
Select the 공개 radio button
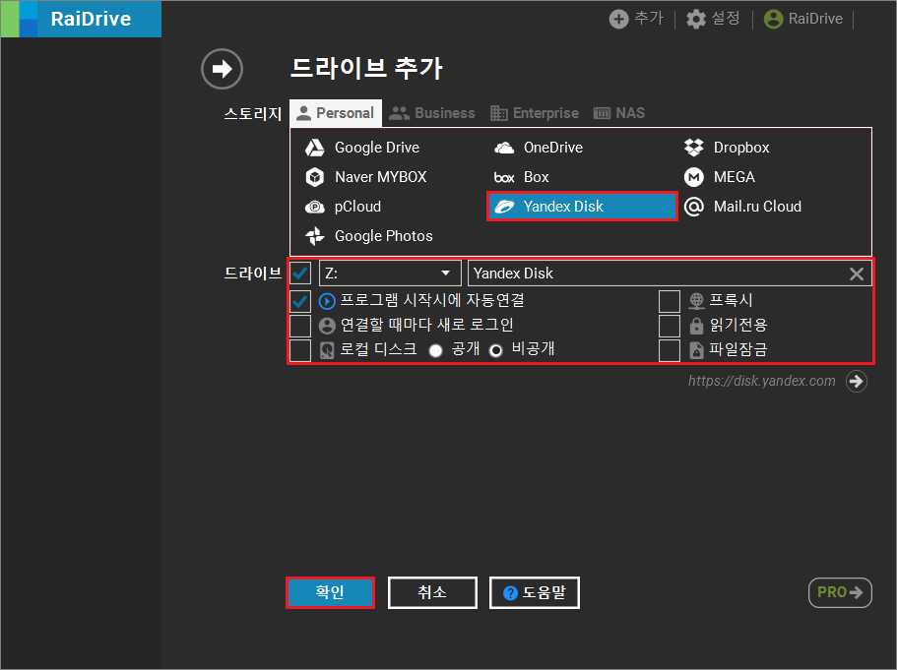pos(435,350)
